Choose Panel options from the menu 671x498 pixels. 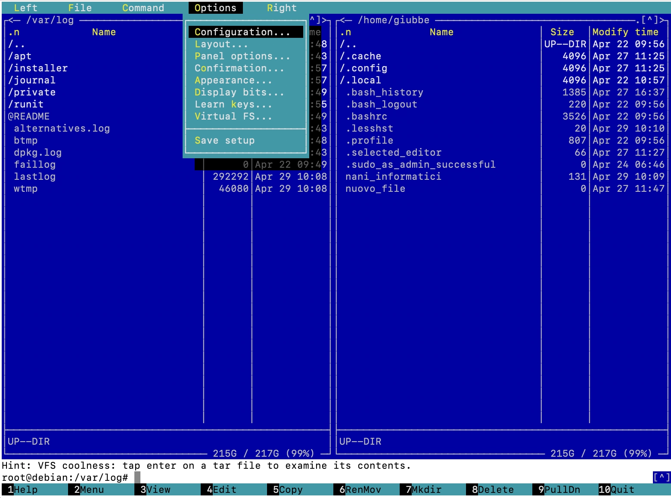[x=242, y=56]
